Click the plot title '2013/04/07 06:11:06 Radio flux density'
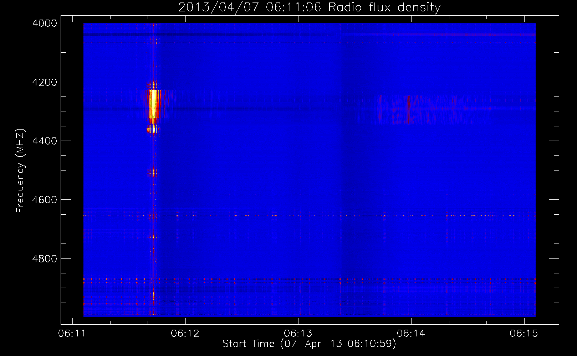The image size is (577, 356). 309,7
